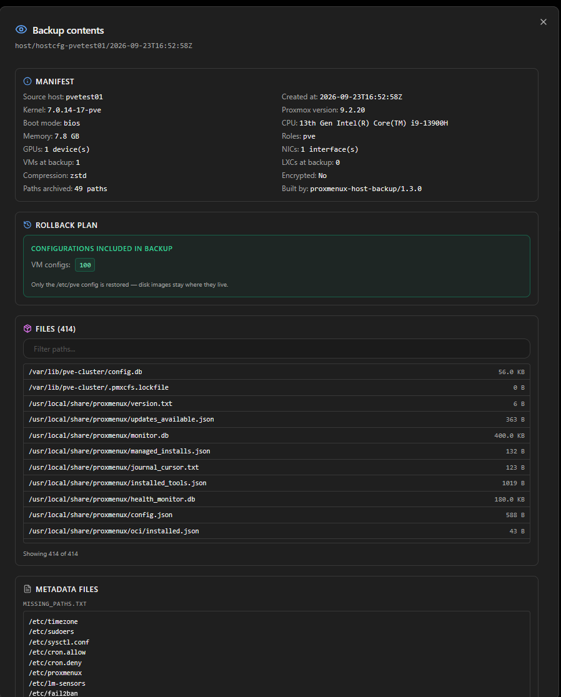
Task: Click the /etc/sysctl.conf missing path line
Action: (59, 642)
